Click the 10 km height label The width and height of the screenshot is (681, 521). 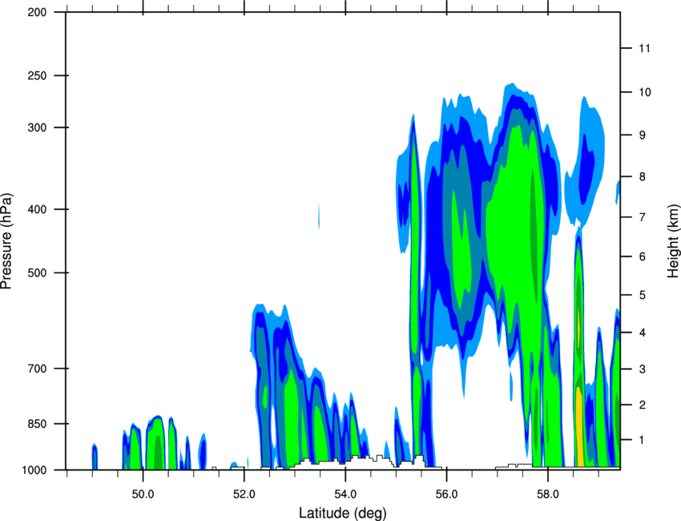[x=644, y=92]
